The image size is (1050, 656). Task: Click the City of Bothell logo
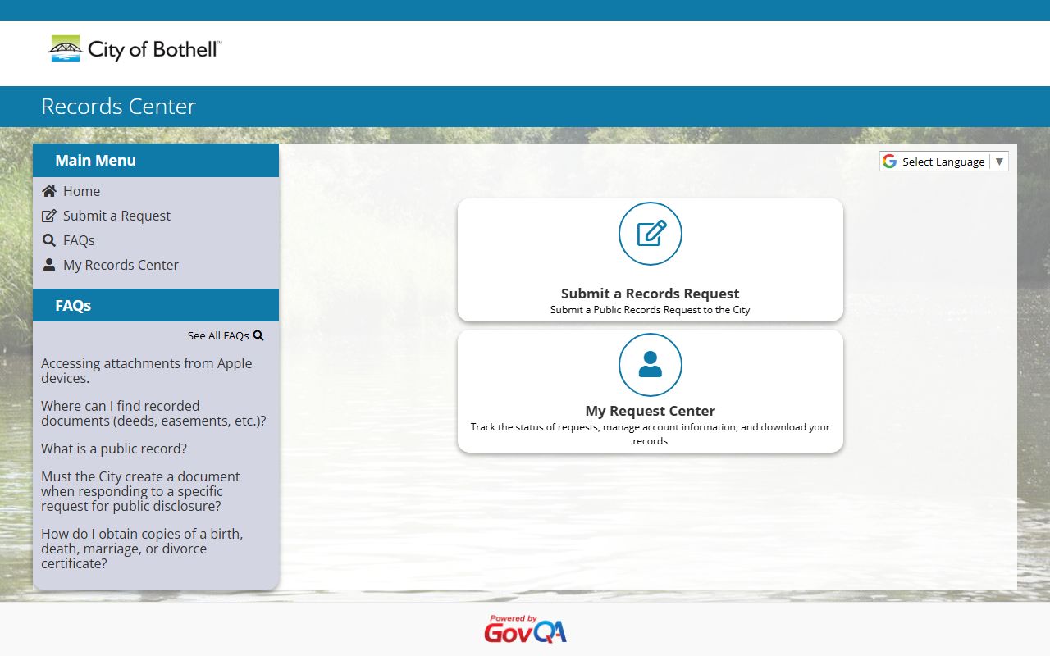(x=135, y=49)
